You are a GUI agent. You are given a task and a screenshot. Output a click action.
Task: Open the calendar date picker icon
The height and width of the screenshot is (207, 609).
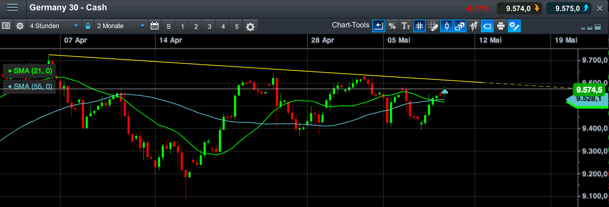coord(155,26)
